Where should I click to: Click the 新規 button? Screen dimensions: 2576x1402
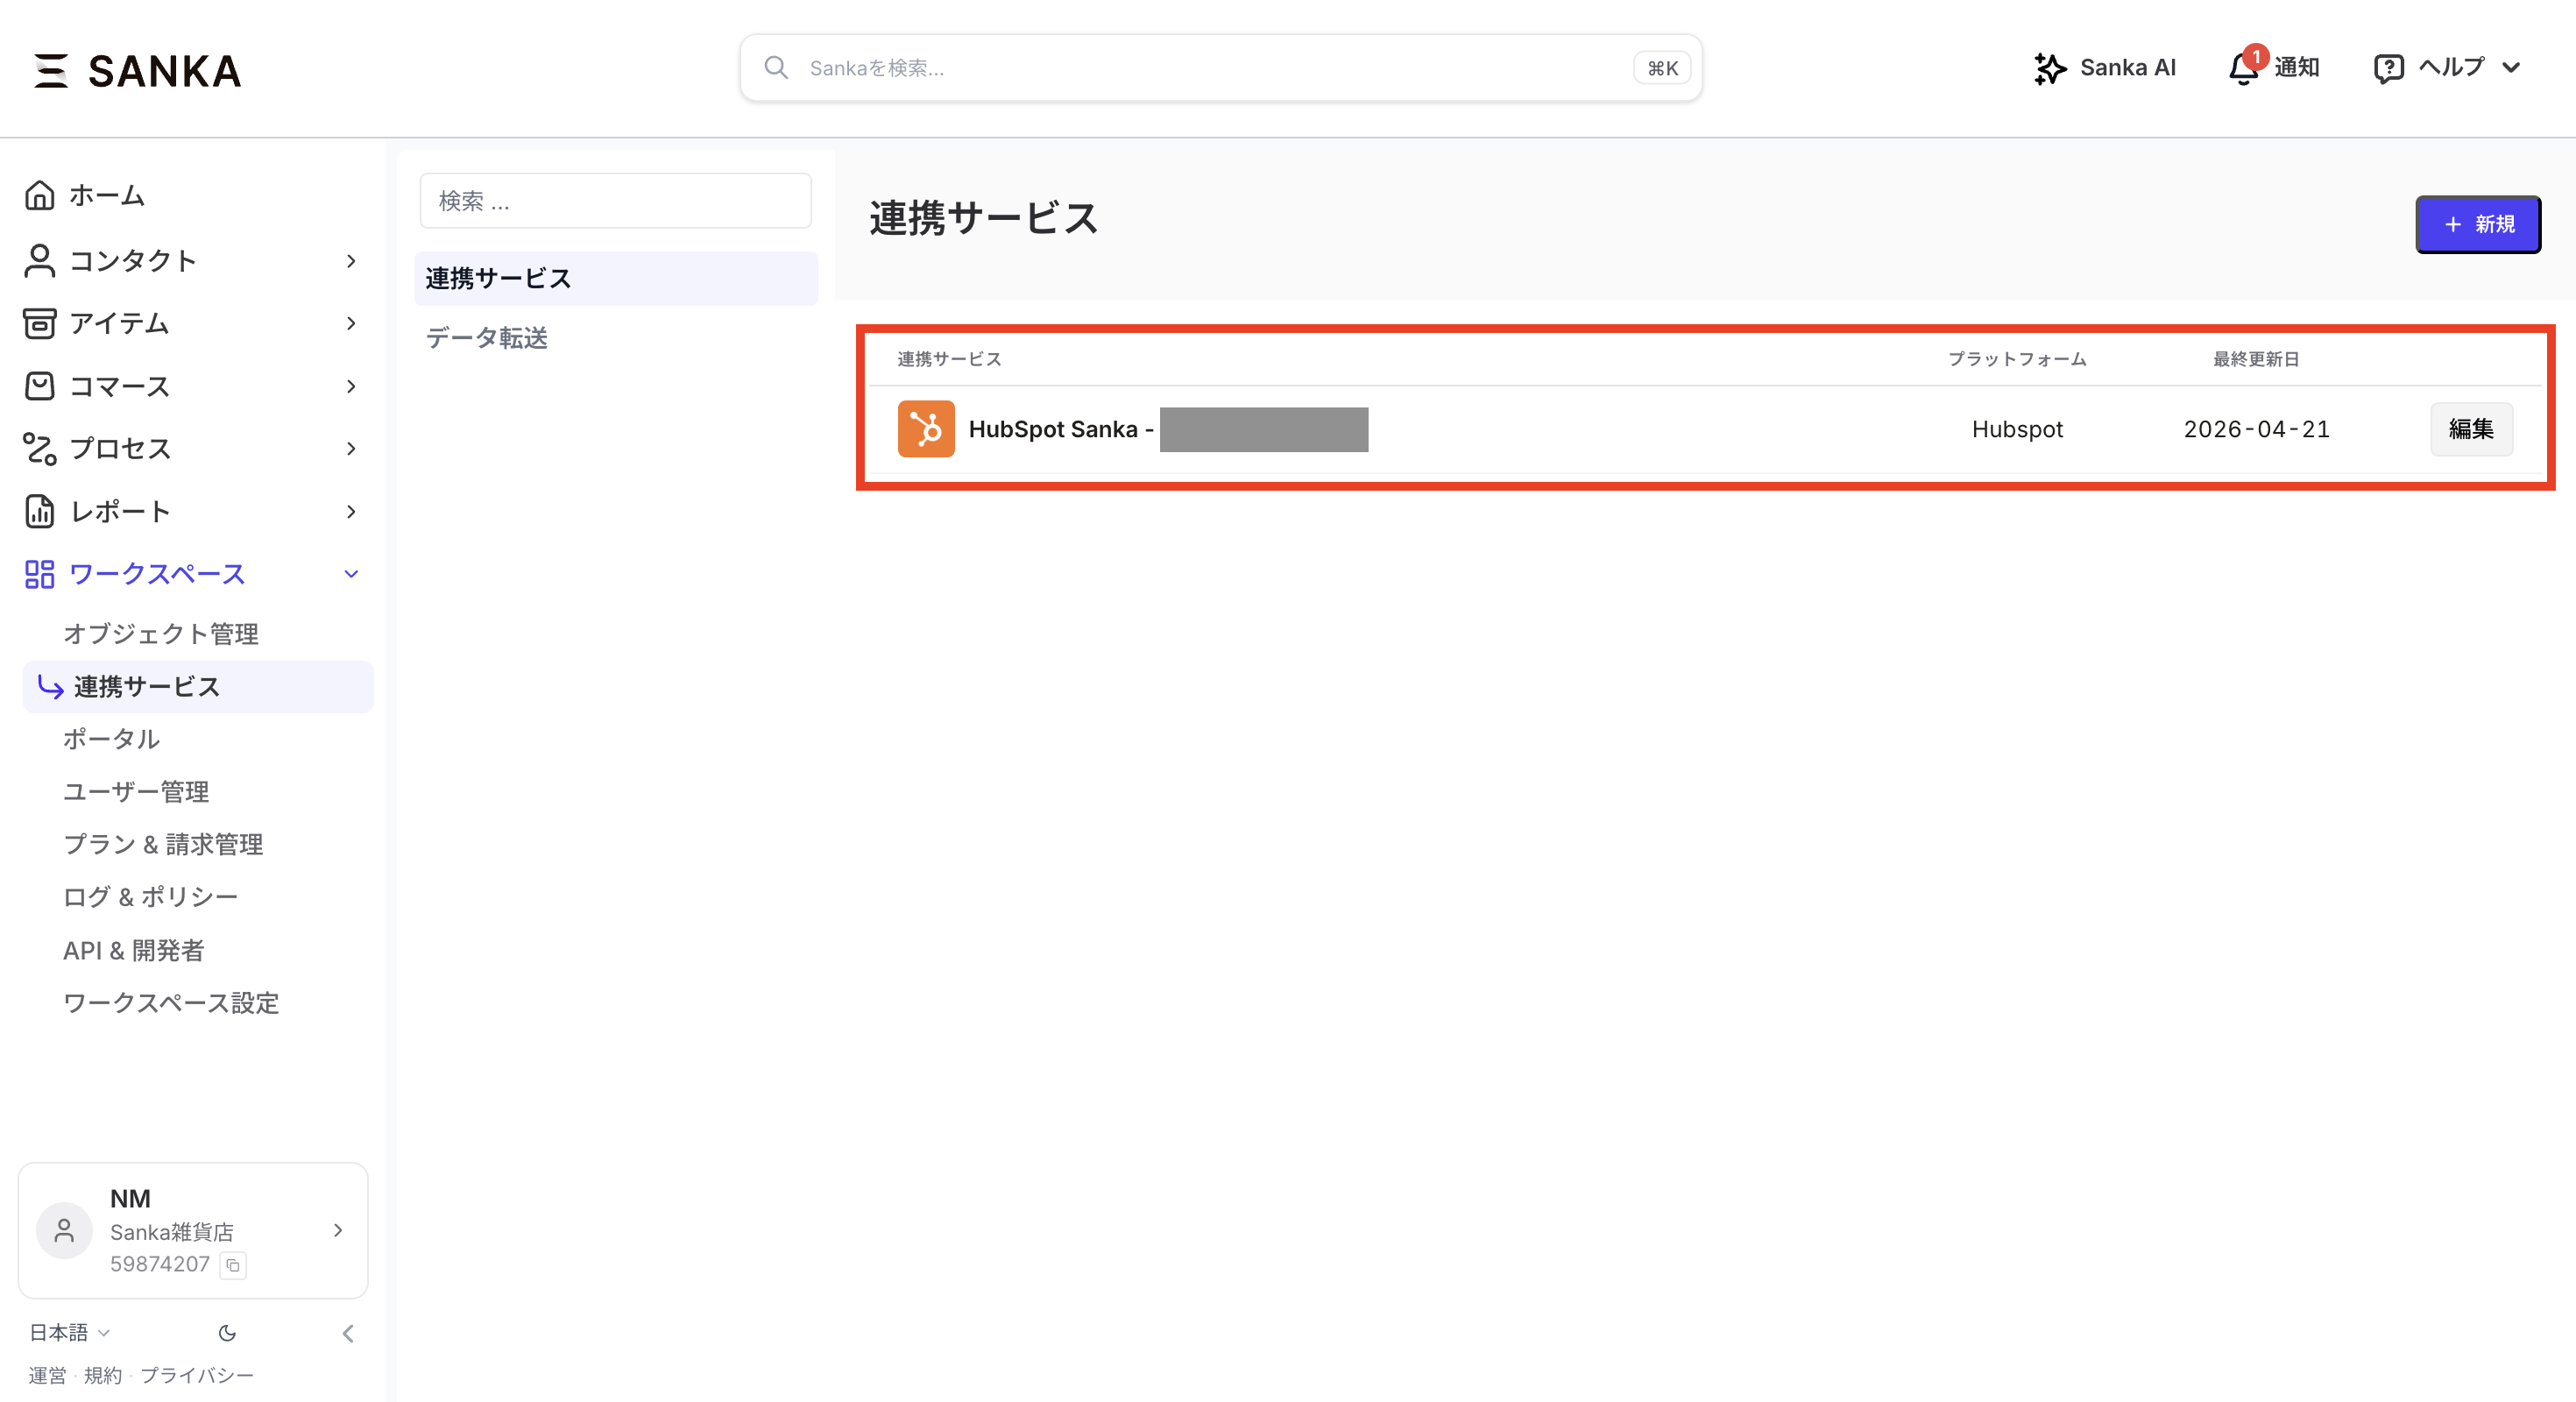(2477, 225)
